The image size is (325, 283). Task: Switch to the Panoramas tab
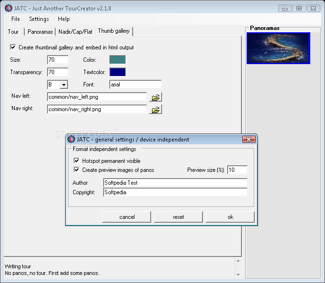coord(40,32)
